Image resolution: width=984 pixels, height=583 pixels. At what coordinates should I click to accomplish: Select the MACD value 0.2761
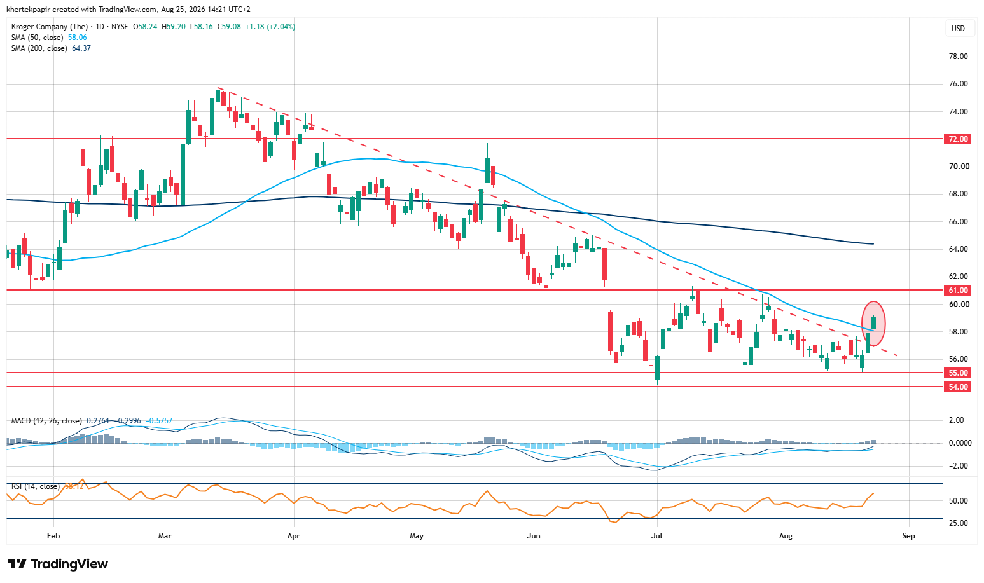(x=98, y=421)
